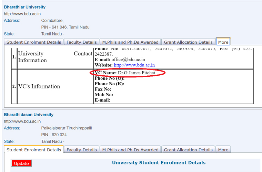The width and height of the screenshot is (262, 172).
Task: Click the Bharathidasan University URL text http://www.bdu.ac.in
Action: click(x=22, y=121)
